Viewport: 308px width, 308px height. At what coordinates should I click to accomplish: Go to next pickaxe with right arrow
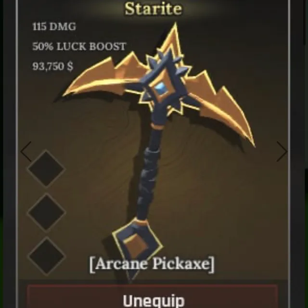(x=282, y=152)
